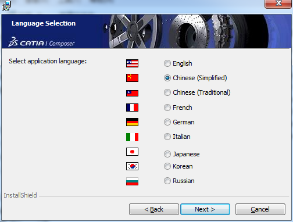Viewport: 293px width, 222px height.
Task: Click the French flag icon
Action: (132, 108)
